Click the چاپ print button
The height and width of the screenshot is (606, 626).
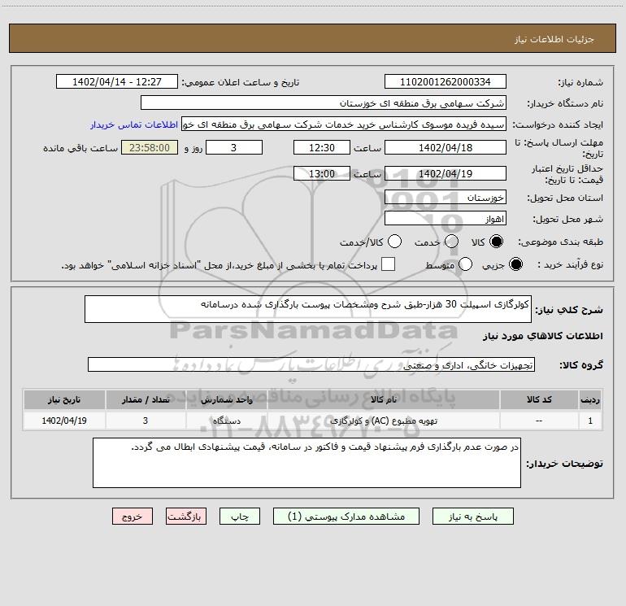(x=240, y=517)
